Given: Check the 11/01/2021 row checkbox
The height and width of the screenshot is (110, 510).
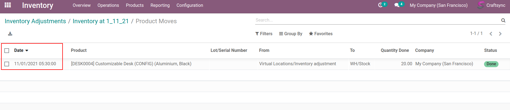Looking at the screenshot, I should (x=7, y=64).
